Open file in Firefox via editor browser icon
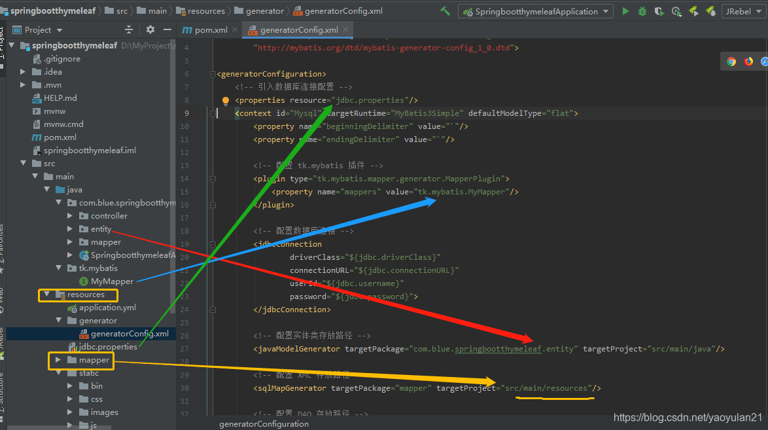768x430 pixels. point(748,61)
